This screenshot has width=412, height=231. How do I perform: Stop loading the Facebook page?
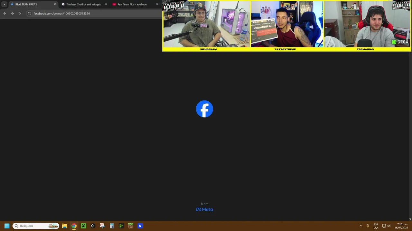tap(20, 13)
